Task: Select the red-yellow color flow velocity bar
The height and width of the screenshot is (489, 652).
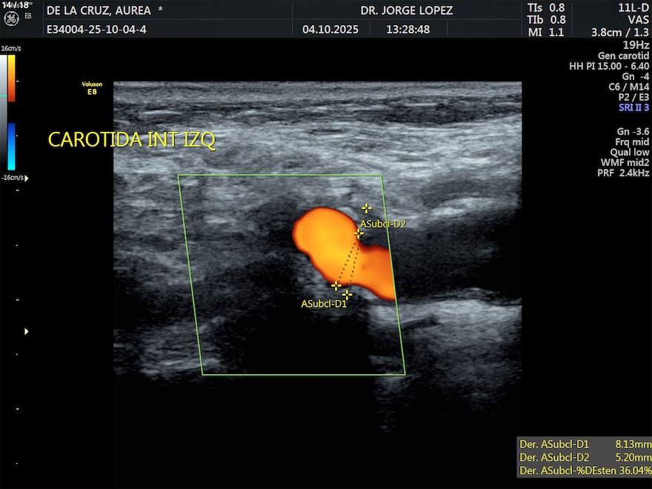Action: point(12,79)
